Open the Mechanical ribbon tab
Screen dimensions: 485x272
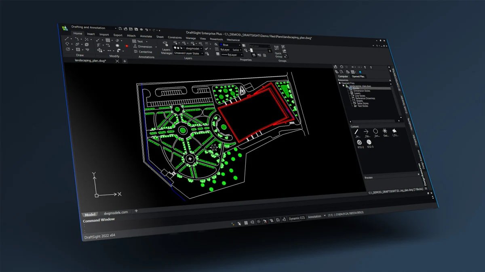[x=233, y=40]
